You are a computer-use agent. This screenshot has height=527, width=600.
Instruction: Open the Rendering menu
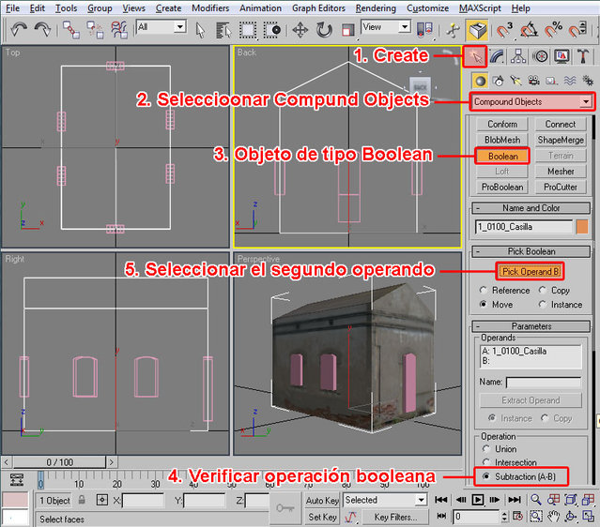(x=375, y=8)
